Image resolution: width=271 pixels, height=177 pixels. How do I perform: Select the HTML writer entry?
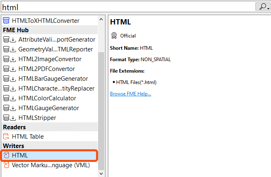pos(49,155)
